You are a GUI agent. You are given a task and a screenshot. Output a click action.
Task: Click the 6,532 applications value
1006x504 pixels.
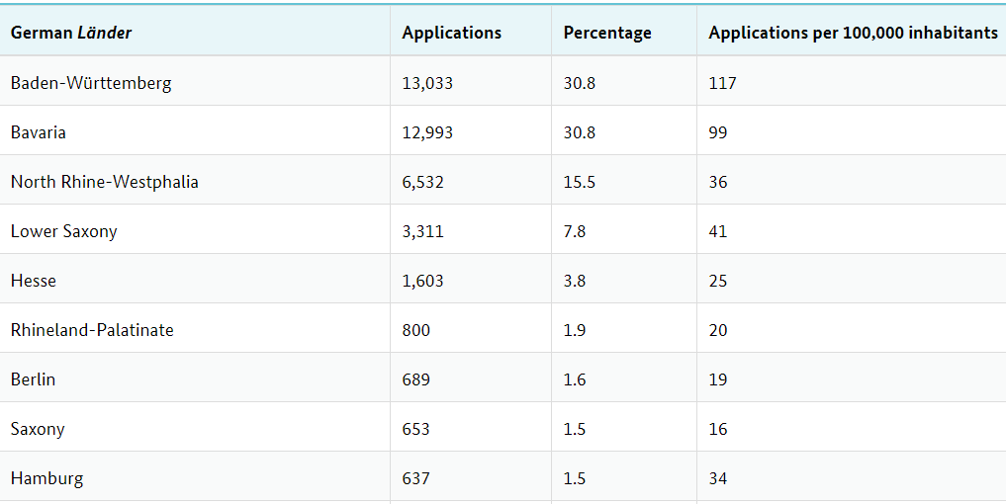(422, 182)
